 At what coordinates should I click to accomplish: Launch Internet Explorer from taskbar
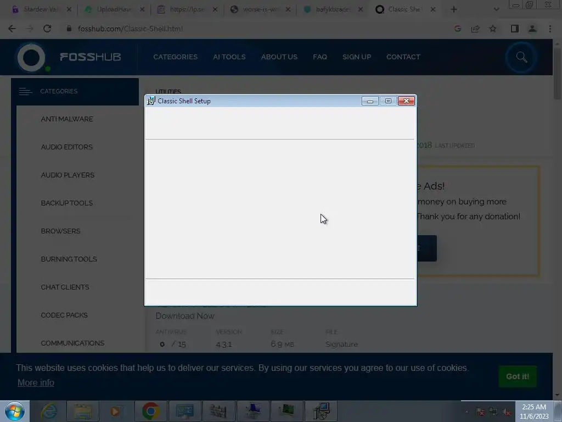[x=49, y=411]
